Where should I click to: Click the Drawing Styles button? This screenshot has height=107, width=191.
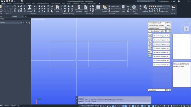tap(114, 6)
